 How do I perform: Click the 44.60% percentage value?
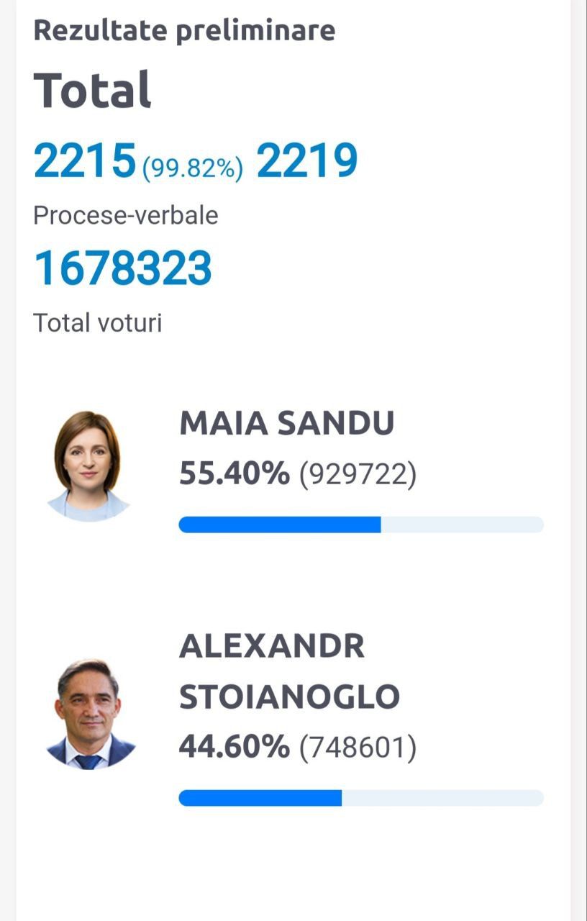(235, 748)
